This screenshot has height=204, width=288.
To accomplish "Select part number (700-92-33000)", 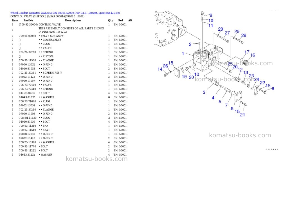I will click(28, 24).
